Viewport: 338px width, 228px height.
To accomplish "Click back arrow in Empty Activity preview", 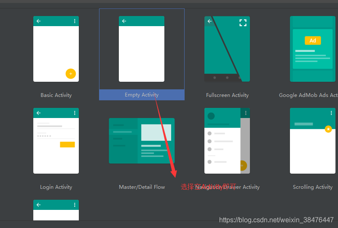I will (124, 21).
